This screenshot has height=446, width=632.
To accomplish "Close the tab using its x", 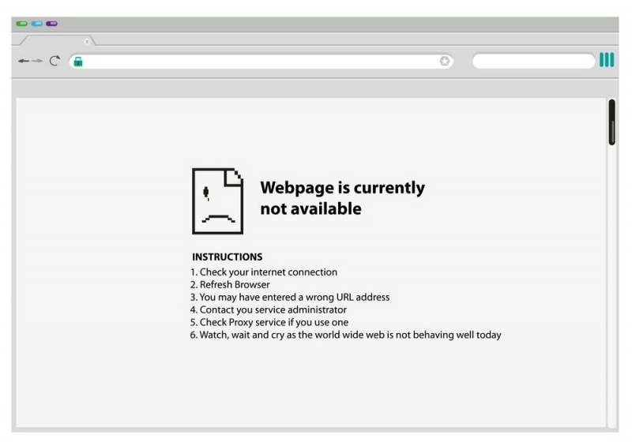I will pos(87,42).
